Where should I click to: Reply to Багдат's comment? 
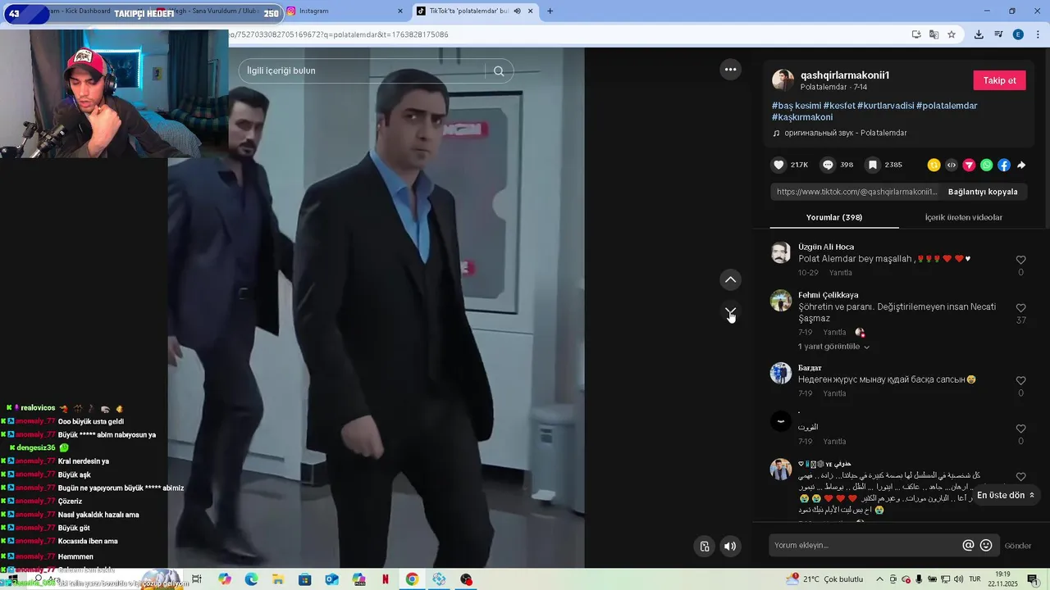pos(834,393)
